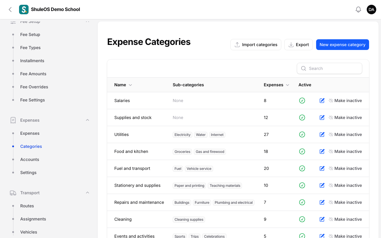The width and height of the screenshot is (381, 238).
Task: Edit the Food and kitchen category
Action: click(322, 151)
